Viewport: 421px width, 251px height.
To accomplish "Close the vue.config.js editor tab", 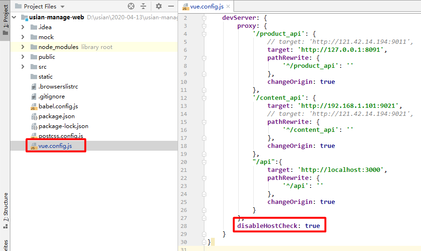I will [228, 7].
